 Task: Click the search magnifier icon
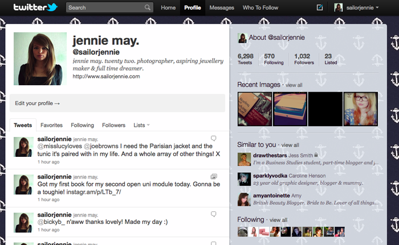click(x=147, y=7)
